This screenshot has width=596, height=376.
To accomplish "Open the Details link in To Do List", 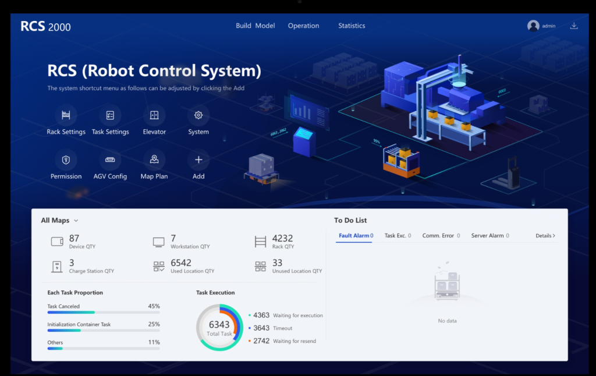I will (545, 236).
